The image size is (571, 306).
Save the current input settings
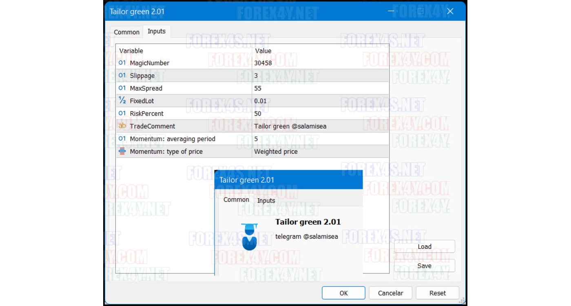coord(424,266)
